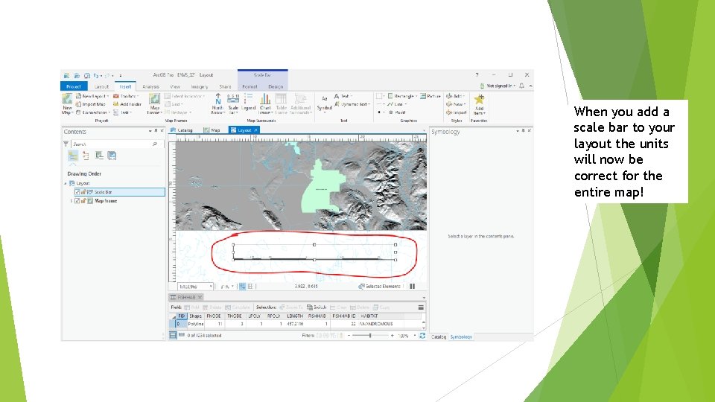Open the layout scale dropdown box
The width and height of the screenshot is (715, 402).
coord(195,287)
